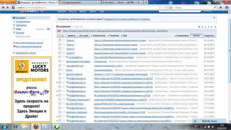The image size is (231, 130).
Task: Click the volume speaker tray icon
Action: 213,127
